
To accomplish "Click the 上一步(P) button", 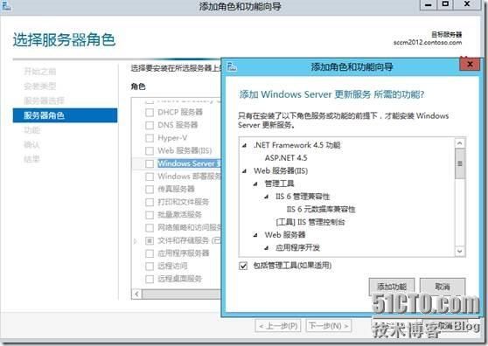I will (x=278, y=326).
